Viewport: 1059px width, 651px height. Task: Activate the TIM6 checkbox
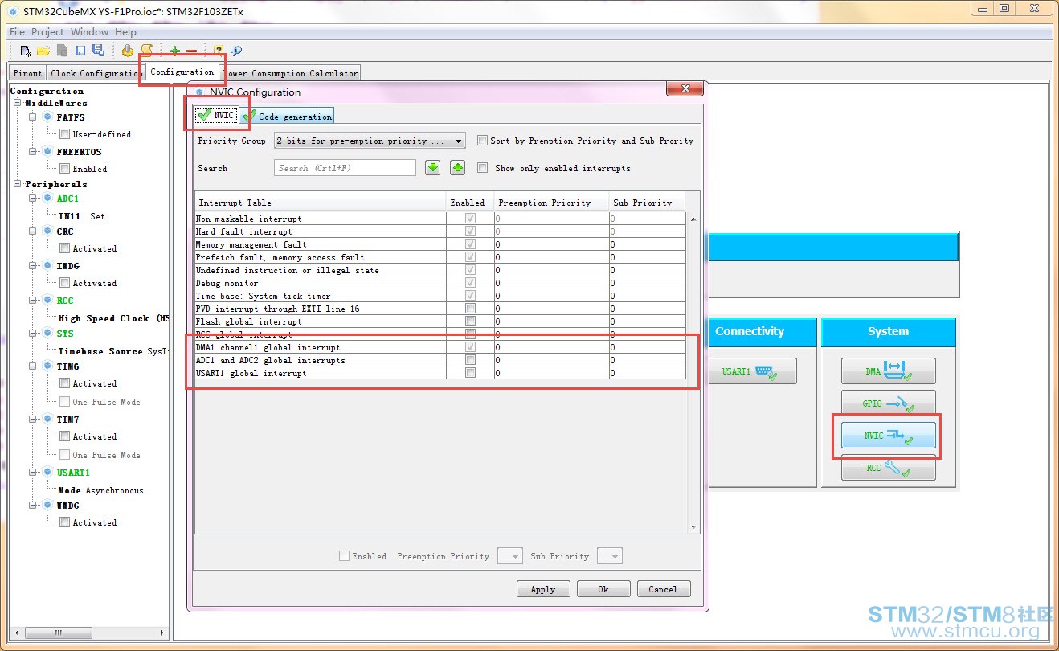(x=65, y=383)
